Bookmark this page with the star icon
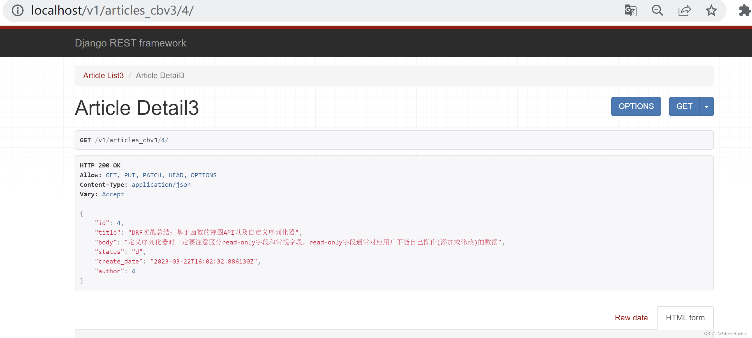 (711, 10)
